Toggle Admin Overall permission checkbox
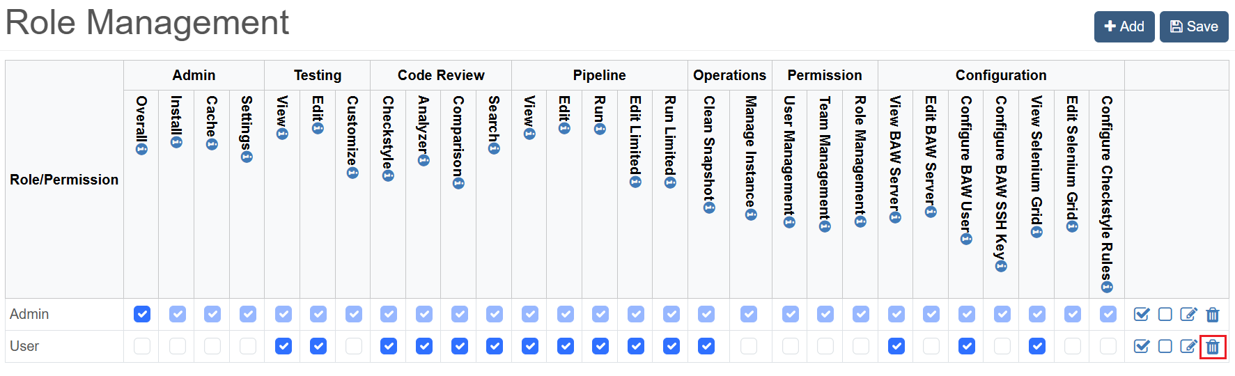This screenshot has height=376, width=1235. click(x=142, y=314)
